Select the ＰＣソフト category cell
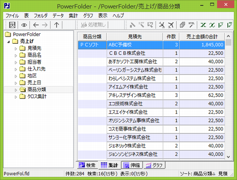The width and height of the screenshot is (237, 180). [x=92, y=45]
